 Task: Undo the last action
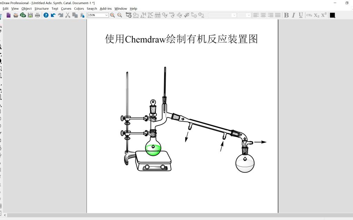click(x=53, y=15)
